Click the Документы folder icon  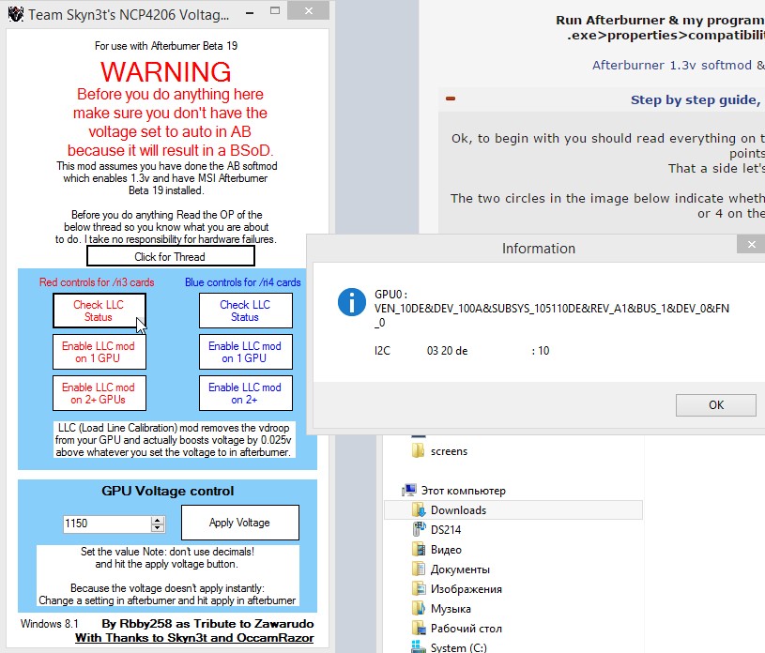[418, 569]
